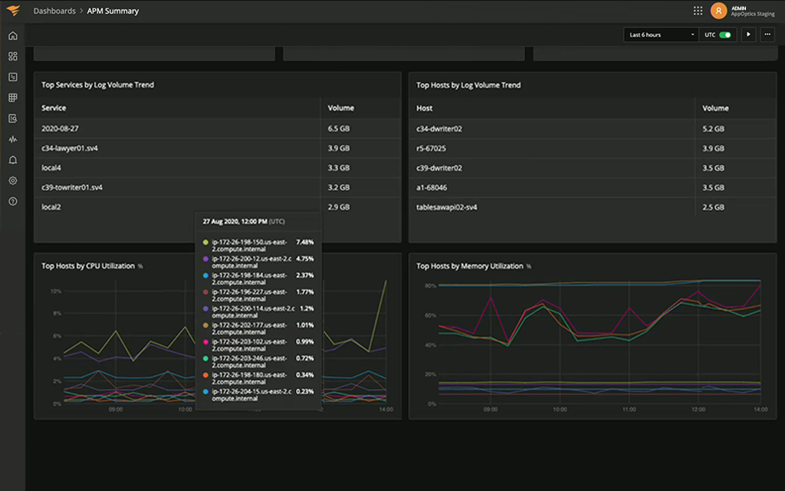Navigate using the Dashboards breadcrumb link
The width and height of the screenshot is (785, 491).
click(x=53, y=11)
